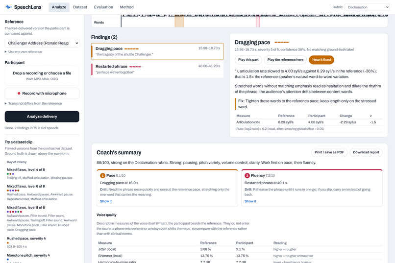Open the Analyze tab

[x=59, y=7]
